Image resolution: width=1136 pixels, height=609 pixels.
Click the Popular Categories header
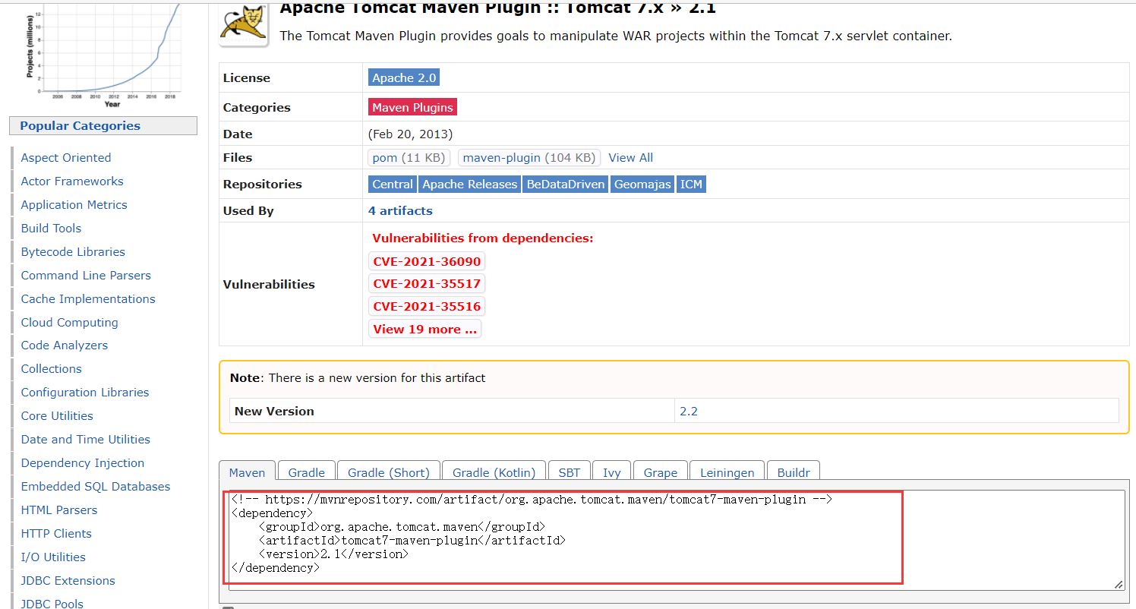click(103, 126)
